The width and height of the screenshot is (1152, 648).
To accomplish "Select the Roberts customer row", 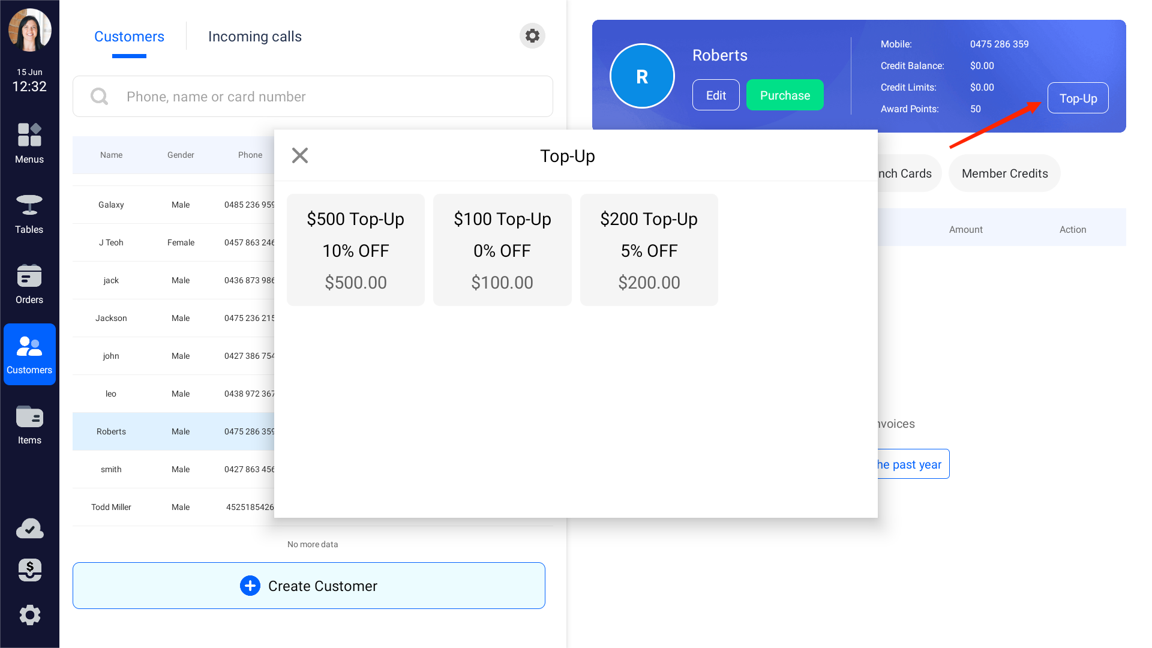I will (x=173, y=431).
